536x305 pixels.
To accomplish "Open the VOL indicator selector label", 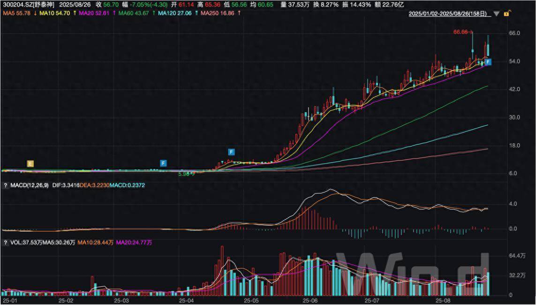I will [x=16, y=243].
